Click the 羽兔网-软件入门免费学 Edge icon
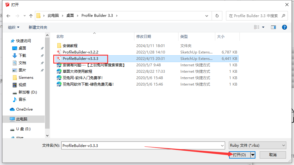 click(x=59, y=78)
